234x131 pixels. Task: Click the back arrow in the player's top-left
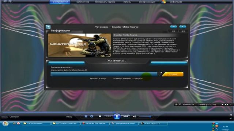[x=5, y=1]
